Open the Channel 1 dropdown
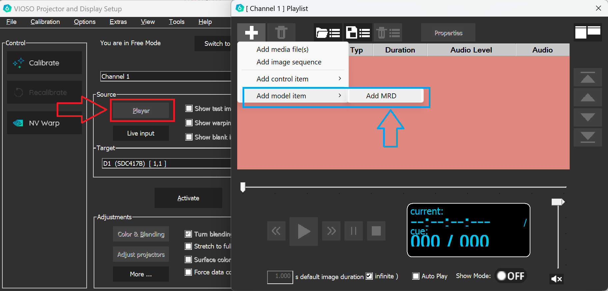 166,76
